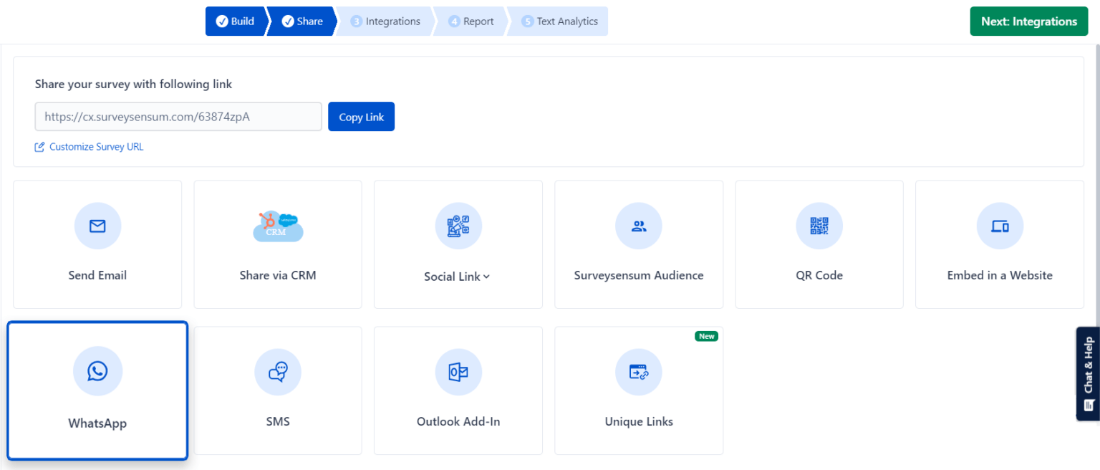Image resolution: width=1100 pixels, height=470 pixels.
Task: Expand the Social Link dropdown chevron
Action: pos(487,277)
